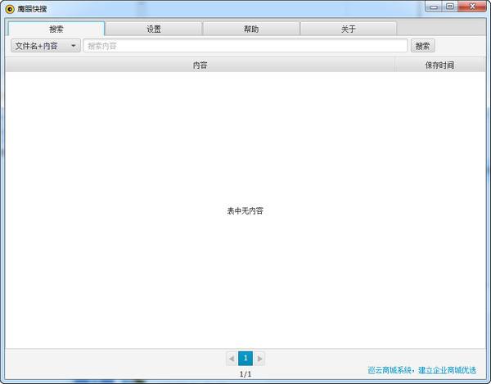
Task: Open the 帮助 tab
Action: tap(251, 29)
